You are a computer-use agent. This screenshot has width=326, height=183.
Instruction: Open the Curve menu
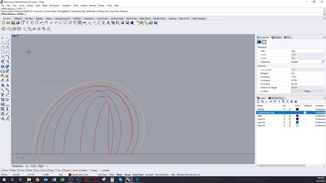pyautogui.click(x=21, y=6)
